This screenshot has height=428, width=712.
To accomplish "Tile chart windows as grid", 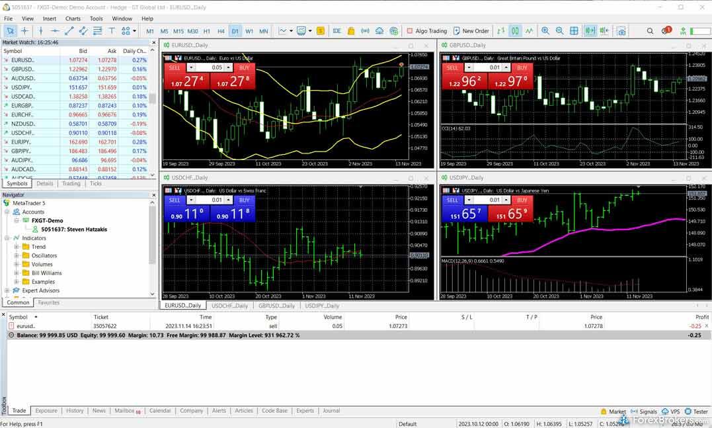I will click(x=574, y=31).
